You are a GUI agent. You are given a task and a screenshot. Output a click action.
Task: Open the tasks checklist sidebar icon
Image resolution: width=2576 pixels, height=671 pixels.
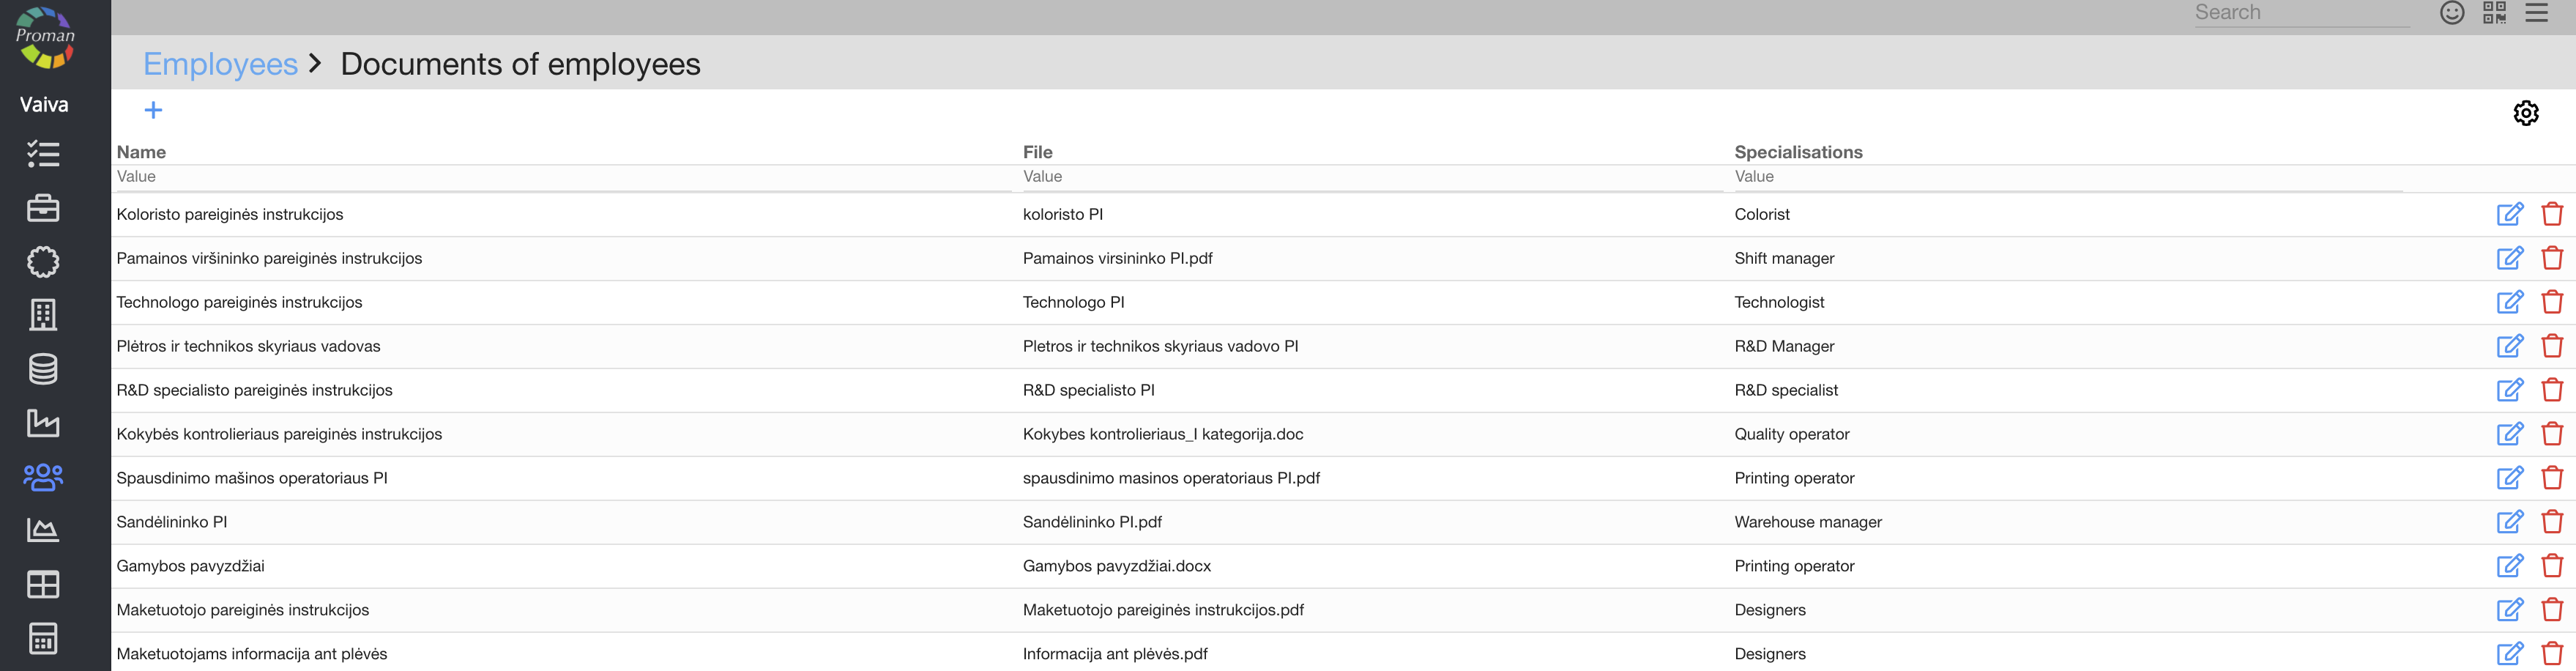coord(43,154)
